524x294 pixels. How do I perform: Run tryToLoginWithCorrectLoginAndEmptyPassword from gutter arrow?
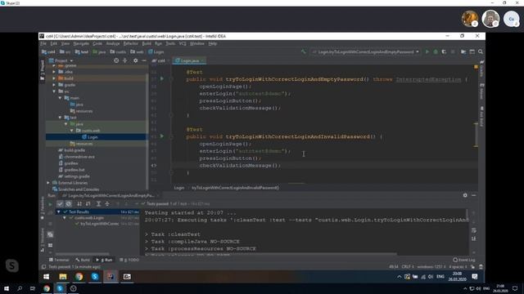(162, 79)
